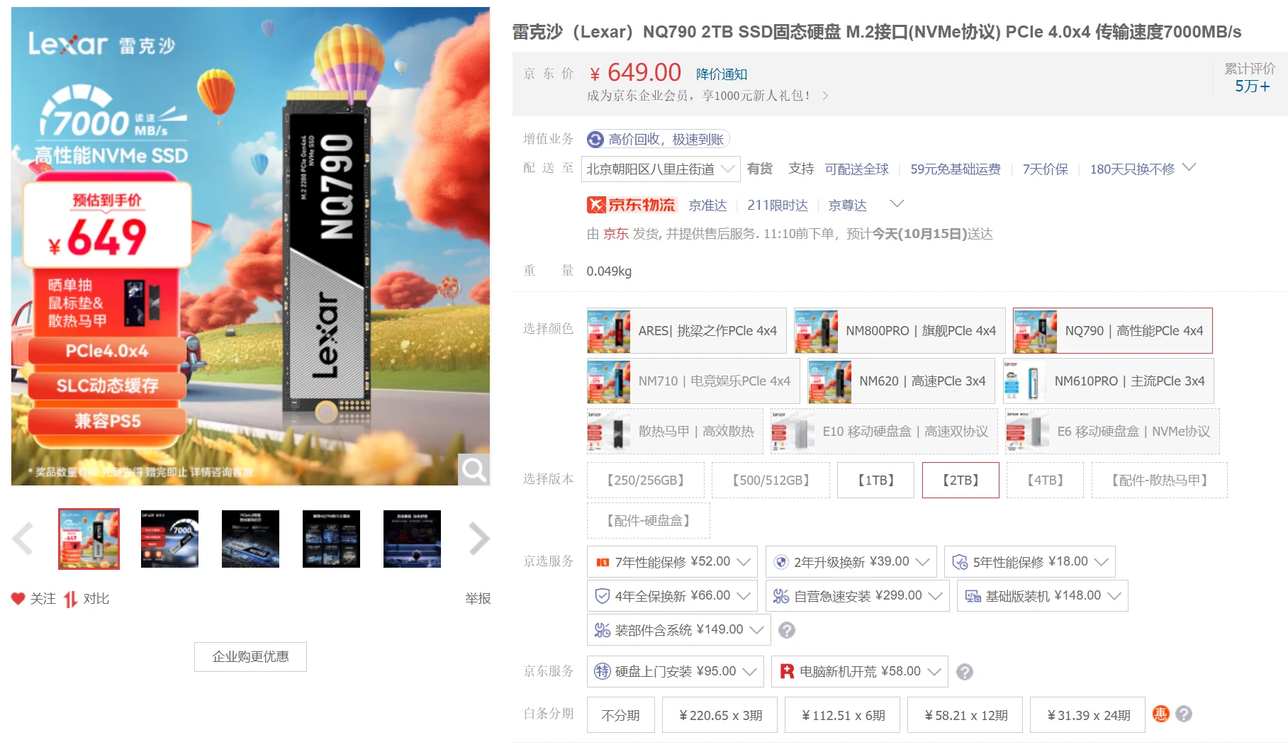Select the 【配件-硬盘盒】 version
Image resolution: width=1288 pixels, height=747 pixels.
(x=649, y=520)
